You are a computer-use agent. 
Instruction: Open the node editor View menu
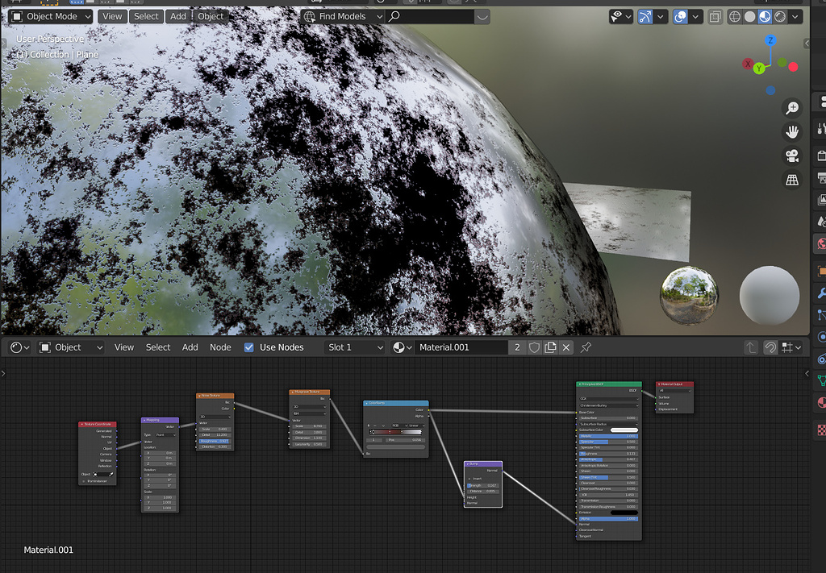click(x=123, y=347)
